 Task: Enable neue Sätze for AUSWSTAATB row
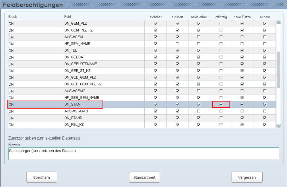(x=242, y=111)
